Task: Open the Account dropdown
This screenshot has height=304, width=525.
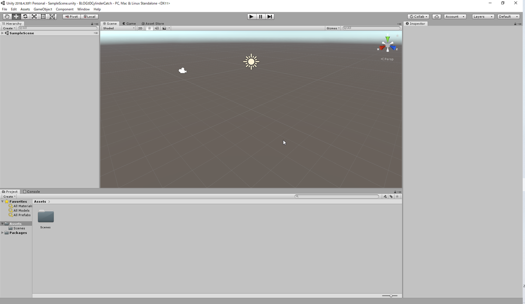Action: 455,17
